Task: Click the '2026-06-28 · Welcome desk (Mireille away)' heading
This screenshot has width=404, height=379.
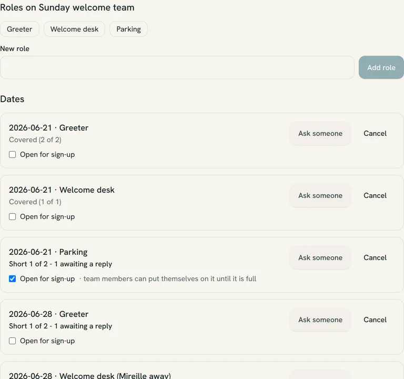Action: 90,375
